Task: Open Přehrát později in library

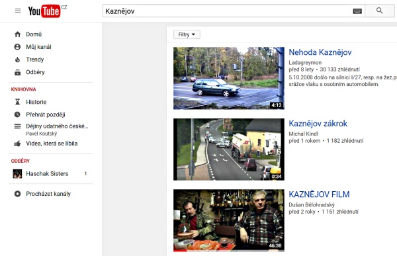Action: pos(46,114)
